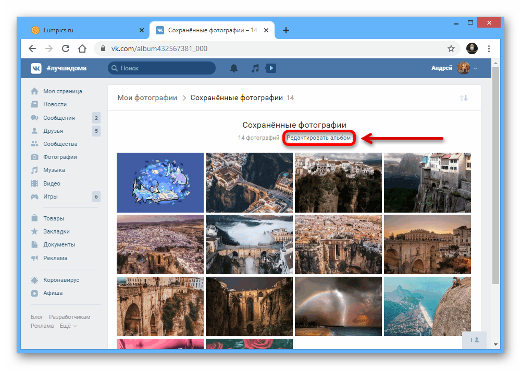Click the Поиск search field
521x370 pixels.
point(162,68)
